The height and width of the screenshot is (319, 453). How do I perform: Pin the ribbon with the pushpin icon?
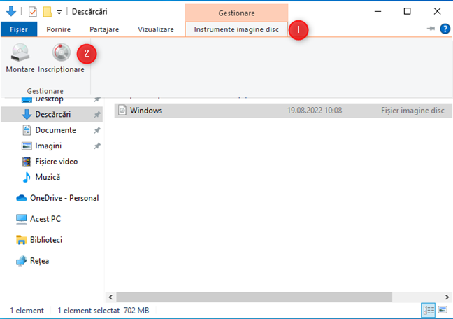coord(431,29)
